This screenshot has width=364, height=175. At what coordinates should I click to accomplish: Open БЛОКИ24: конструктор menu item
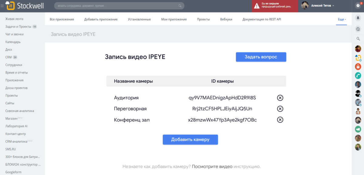(23, 164)
